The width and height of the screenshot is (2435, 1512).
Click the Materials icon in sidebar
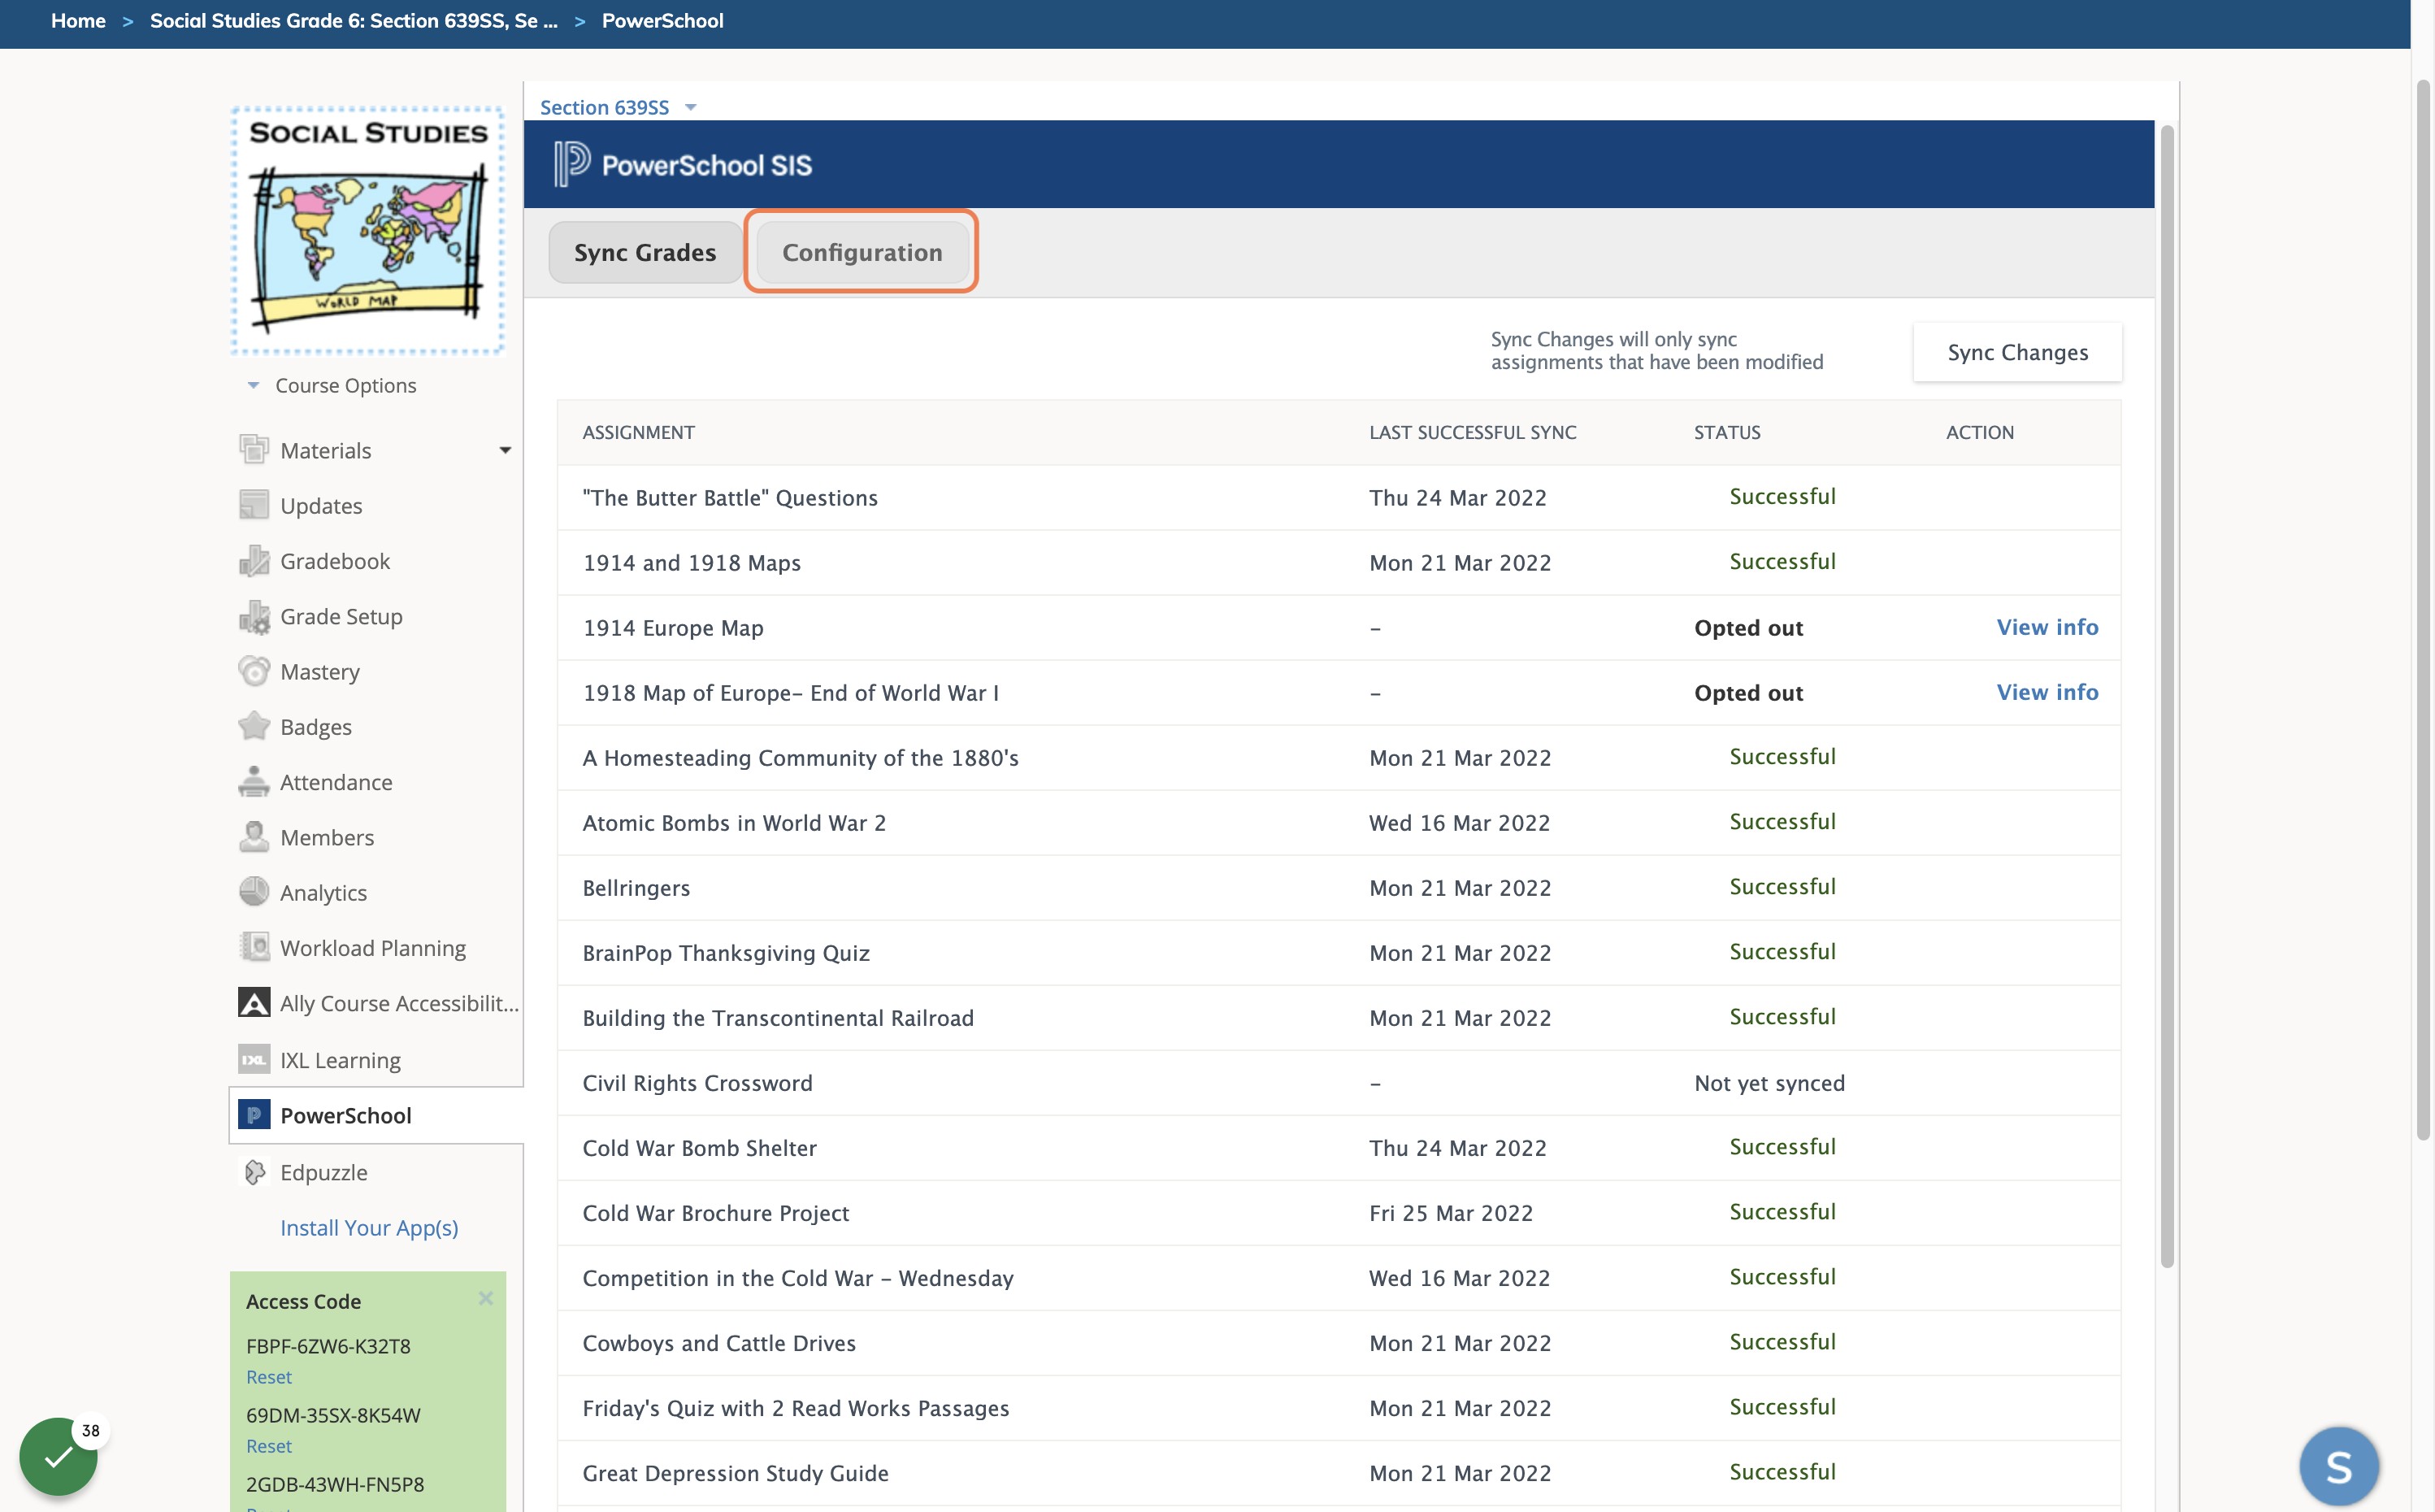[x=254, y=450]
